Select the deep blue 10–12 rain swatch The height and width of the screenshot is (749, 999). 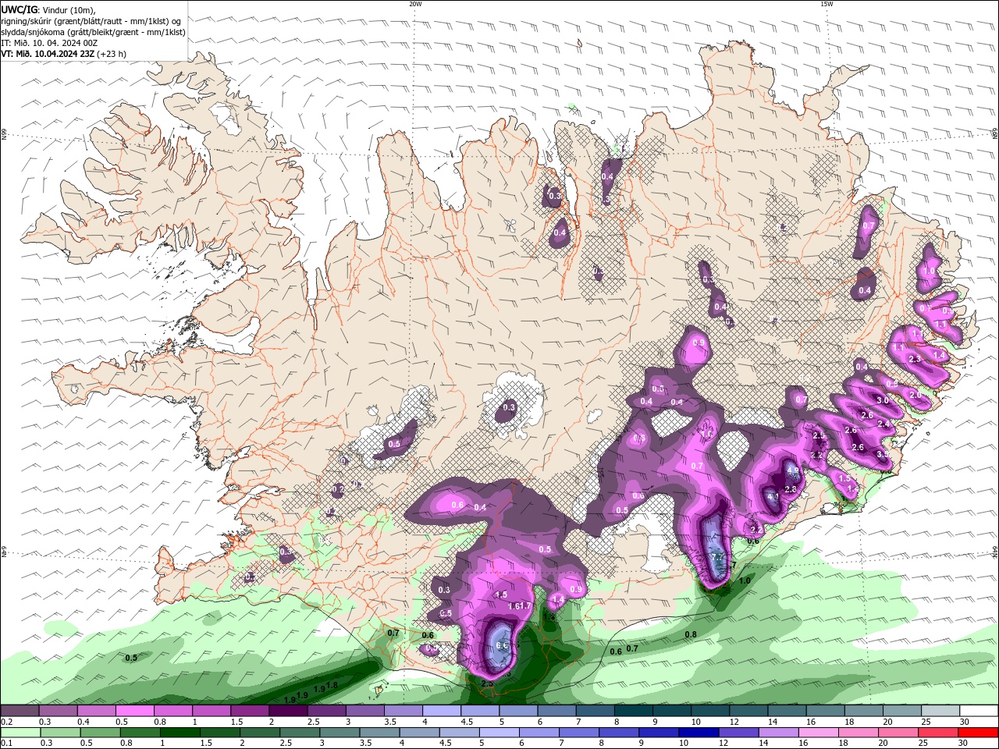click(699, 733)
